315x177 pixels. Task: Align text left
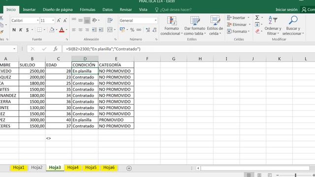pos(74,30)
